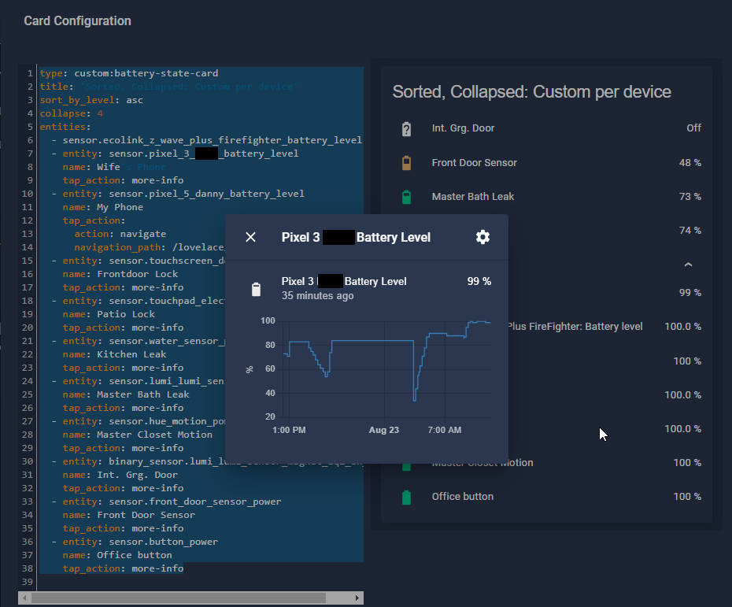Screen dimensions: 732x607
Task: Click the name: Front Door Sensor line in editor
Action: (129, 515)
